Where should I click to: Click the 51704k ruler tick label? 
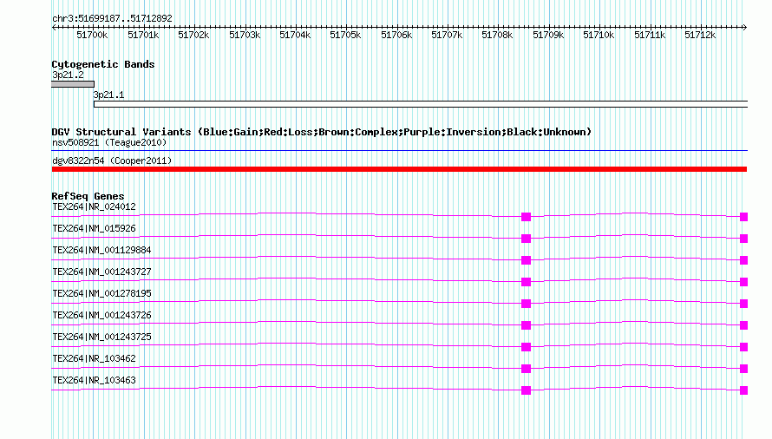click(x=295, y=35)
